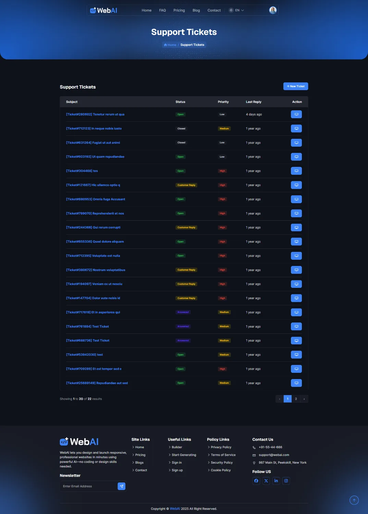Open the Facebook social icon

[x=256, y=481]
